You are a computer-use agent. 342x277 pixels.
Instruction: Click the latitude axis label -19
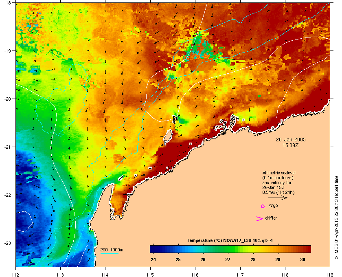pyautogui.click(x=7, y=51)
